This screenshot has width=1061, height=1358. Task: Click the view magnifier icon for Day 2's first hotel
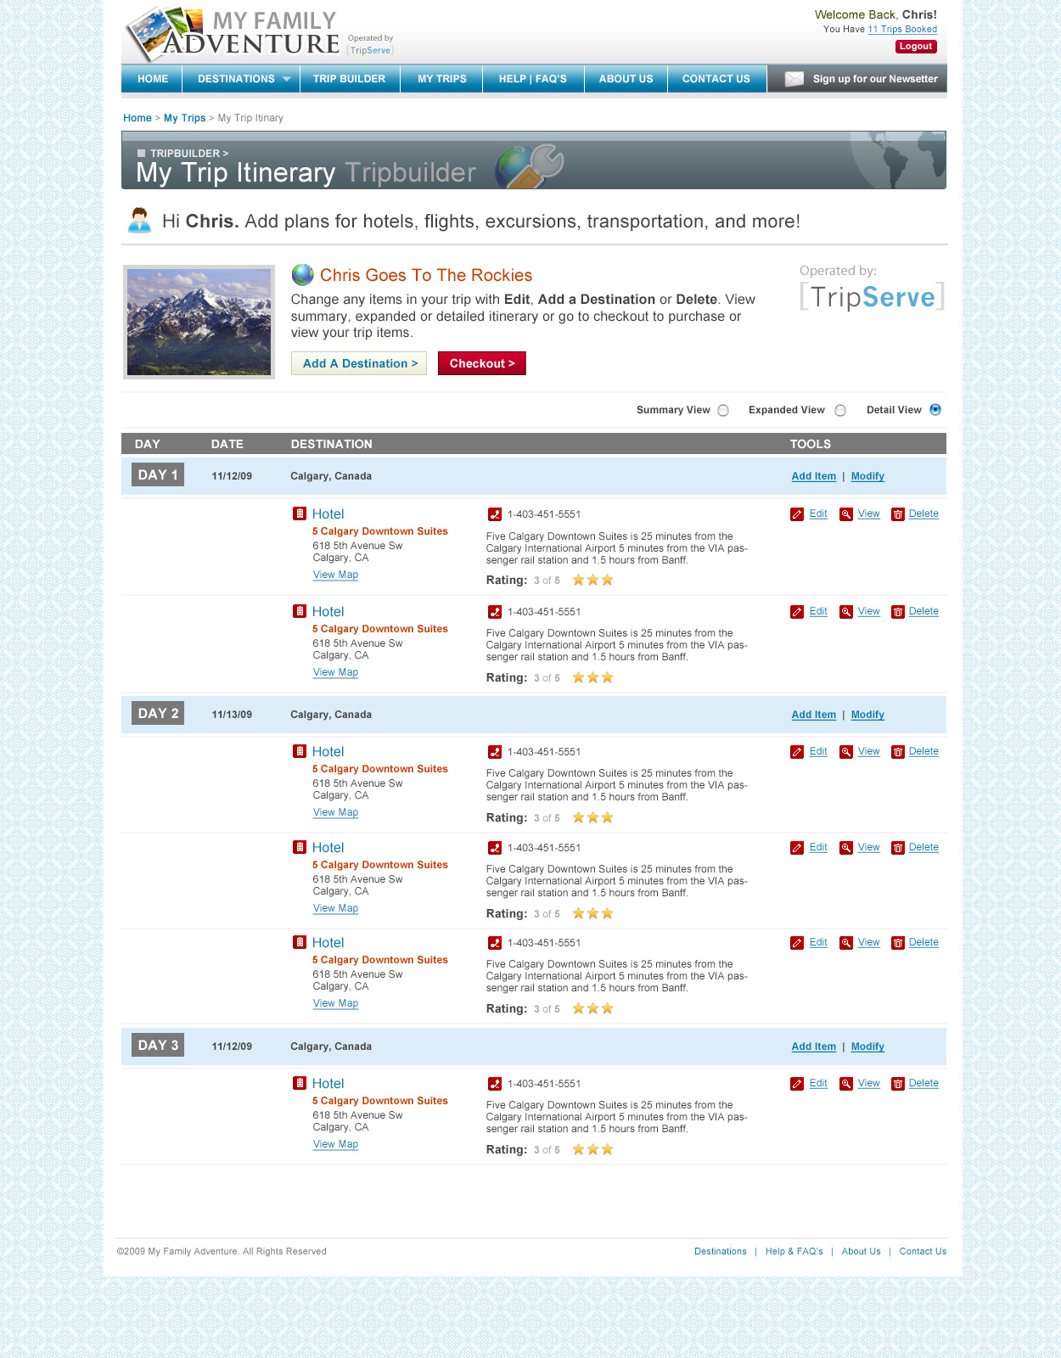pos(846,752)
